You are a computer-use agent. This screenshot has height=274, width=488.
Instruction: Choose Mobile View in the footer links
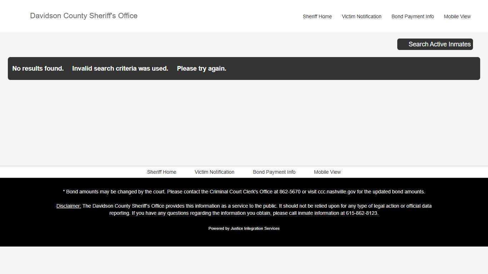click(327, 172)
